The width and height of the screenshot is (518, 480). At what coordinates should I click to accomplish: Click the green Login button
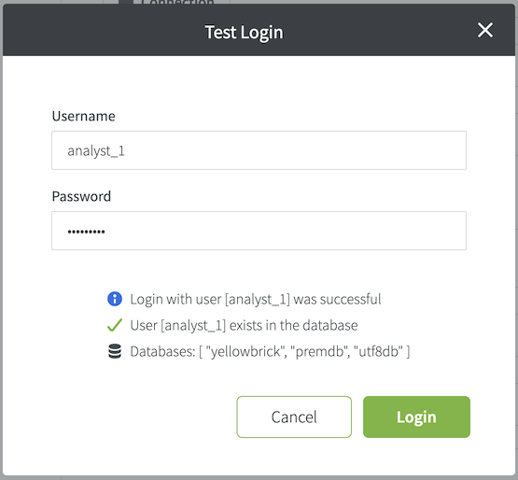[416, 416]
